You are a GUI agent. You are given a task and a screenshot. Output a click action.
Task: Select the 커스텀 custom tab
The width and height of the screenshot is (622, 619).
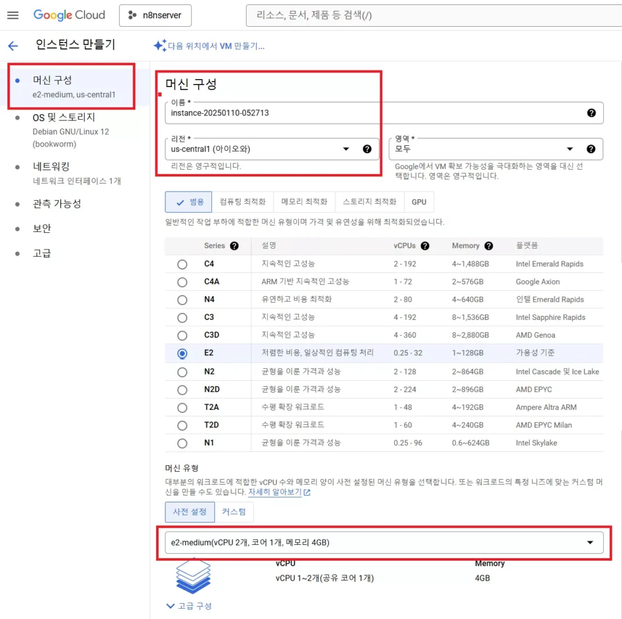(x=234, y=512)
